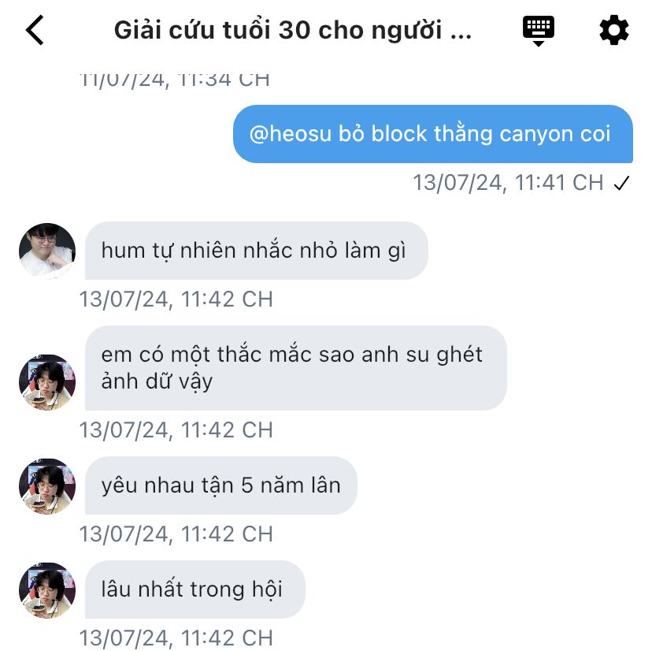The height and width of the screenshot is (651, 652).
Task: Tap timestamp below 'lâu nhất trong hội' message
Action: (176, 638)
